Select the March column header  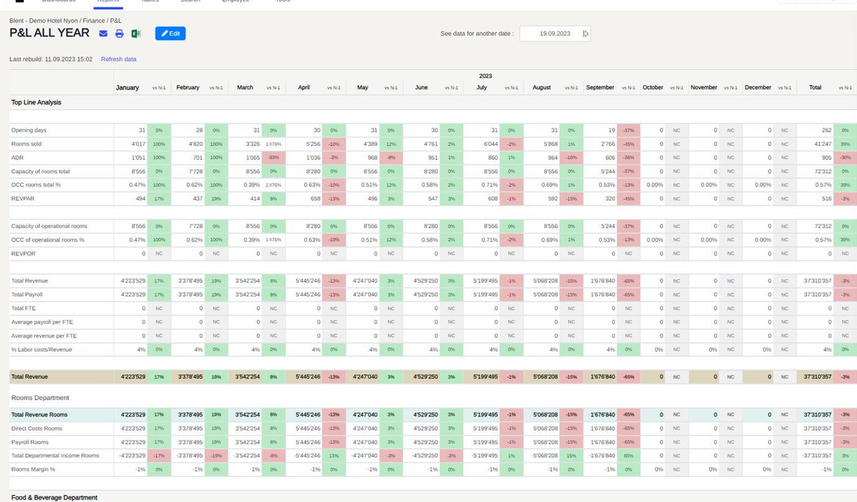tap(245, 87)
